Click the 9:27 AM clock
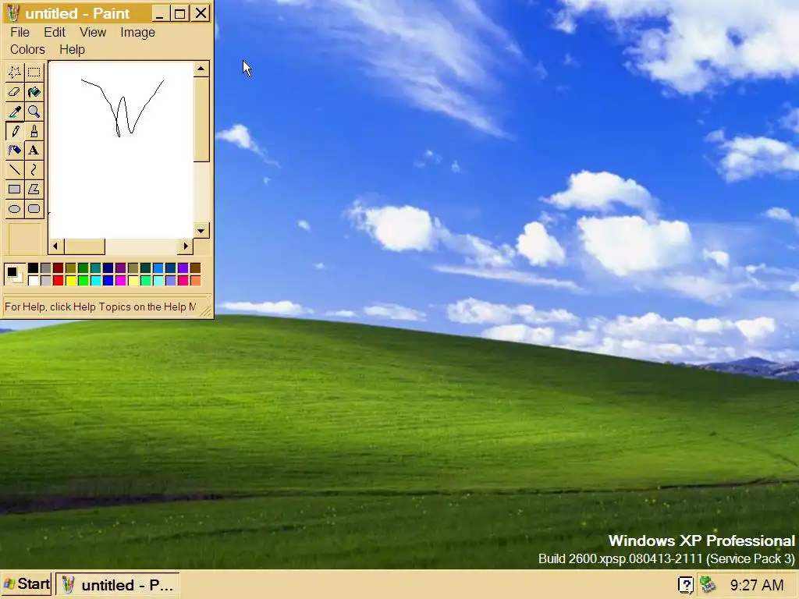The width and height of the screenshot is (799, 599). pos(757,585)
